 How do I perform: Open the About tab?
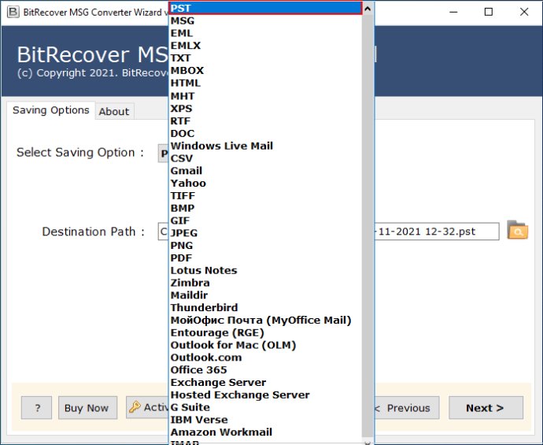114,112
